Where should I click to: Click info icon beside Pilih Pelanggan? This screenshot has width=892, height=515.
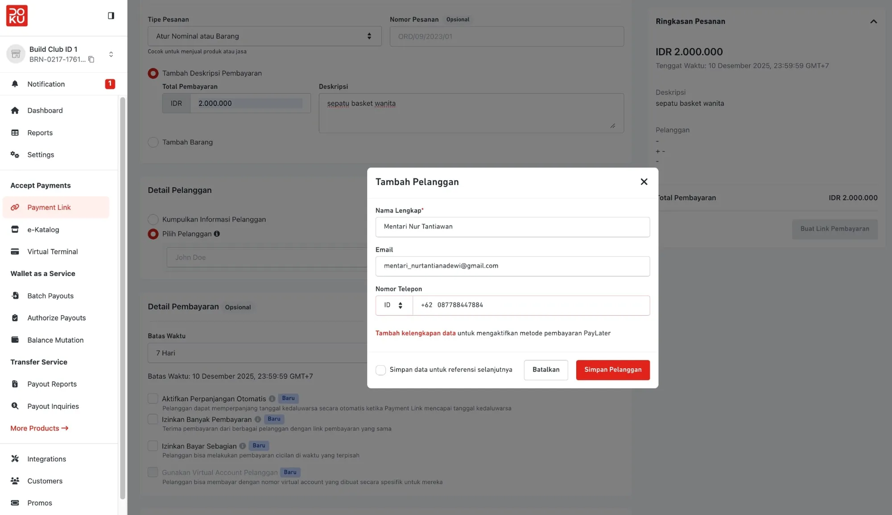pos(217,234)
